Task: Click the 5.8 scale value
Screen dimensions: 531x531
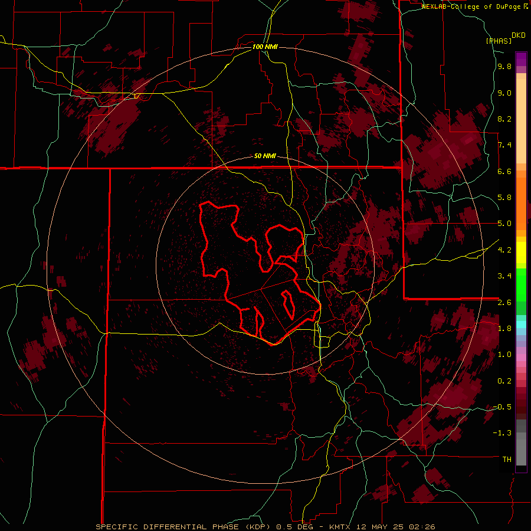Action: 504,198
